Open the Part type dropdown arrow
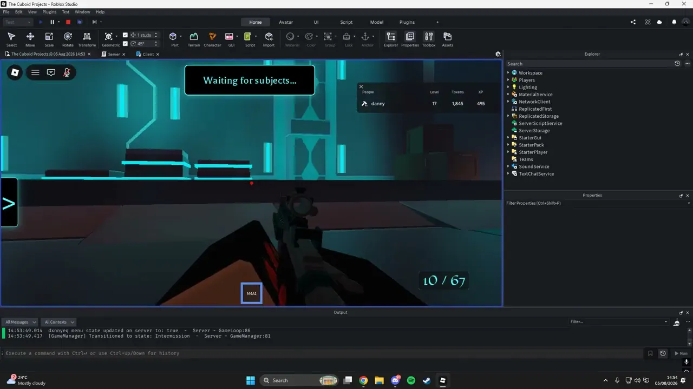Screen dimensions: 693x389 (x=181, y=37)
